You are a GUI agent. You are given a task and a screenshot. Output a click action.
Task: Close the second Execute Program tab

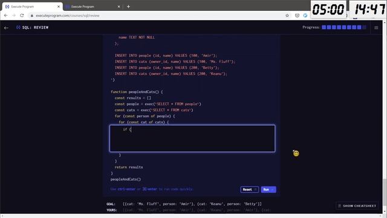[x=119, y=7]
